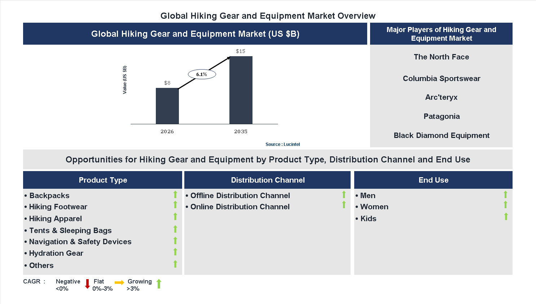This screenshot has width=536, height=304.
Task: Select the Major Players panel title
Action: pos(441,34)
